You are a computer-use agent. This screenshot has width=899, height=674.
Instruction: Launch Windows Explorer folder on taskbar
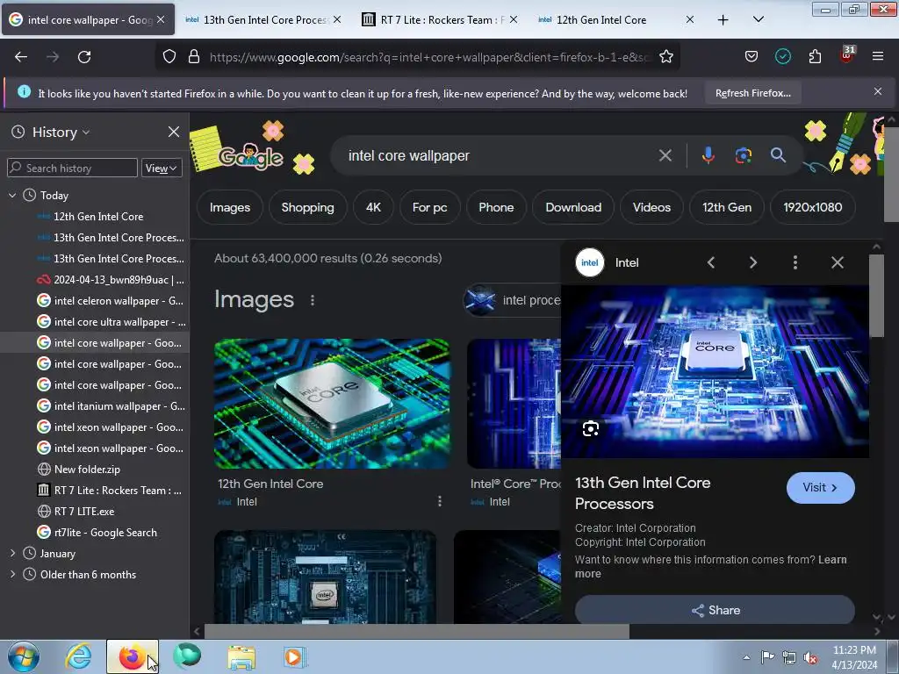[x=241, y=656]
